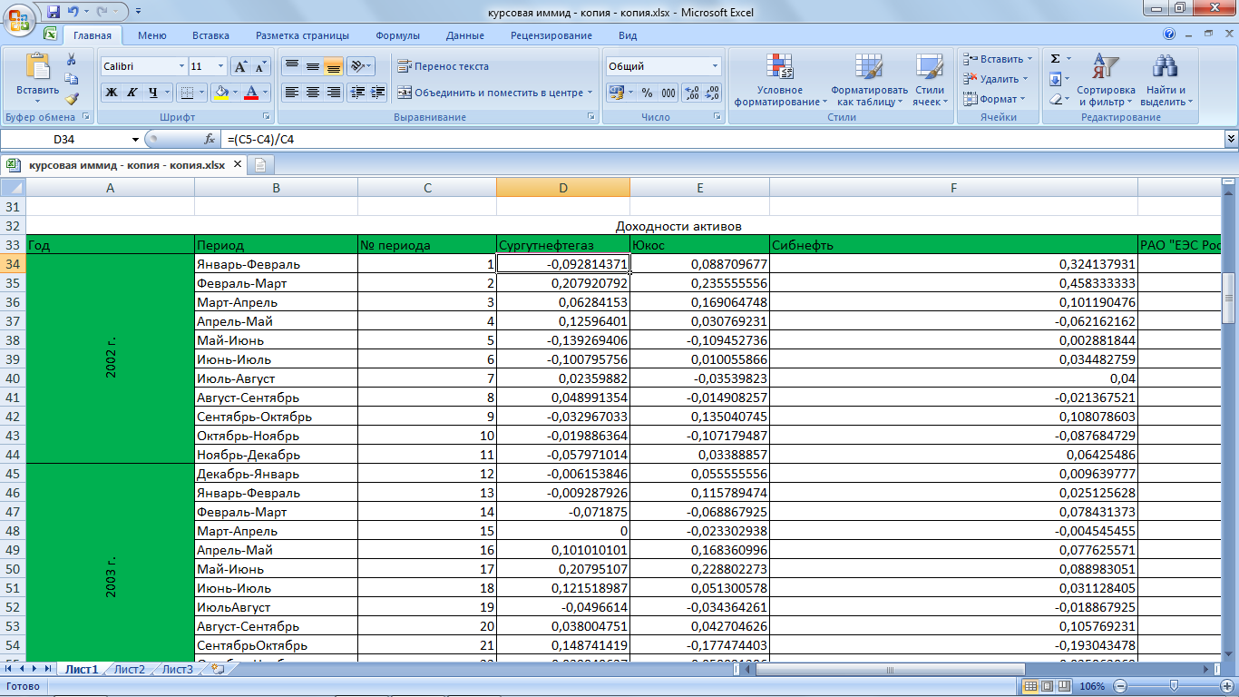Open Форматировать как таблицу gallery
The image size is (1239, 697).
pos(868,80)
